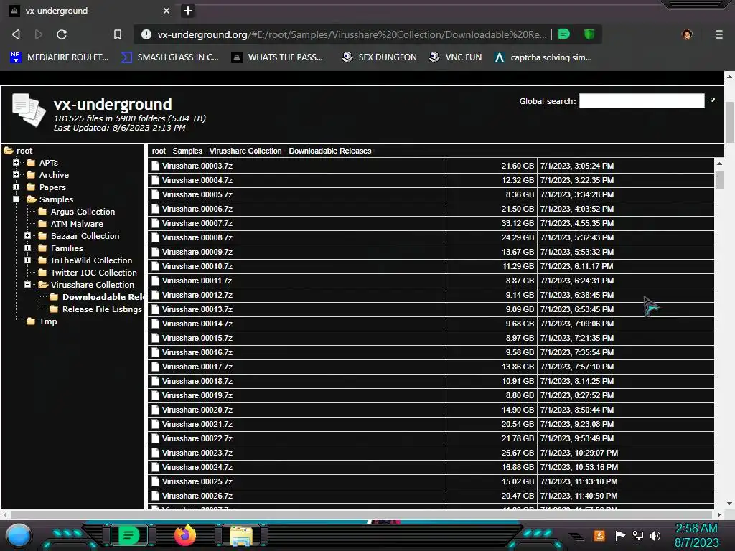Click the address bar URL
This screenshot has height=551, width=735.
[x=352, y=34]
